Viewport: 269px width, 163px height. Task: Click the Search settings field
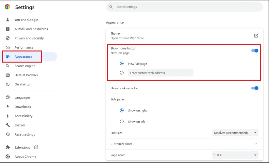coord(185,7)
